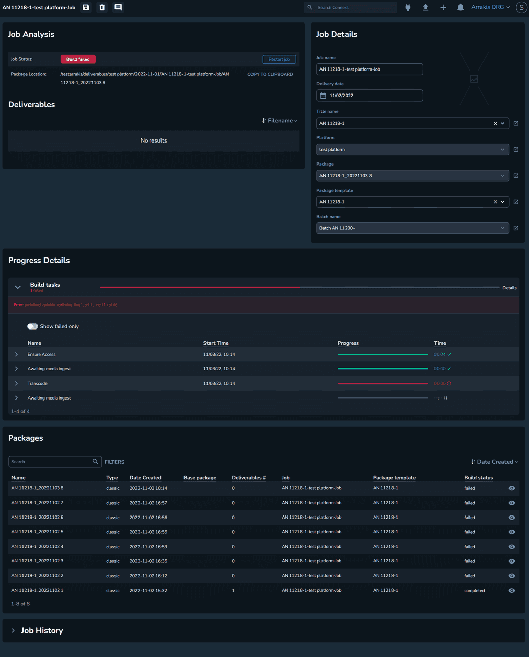Open the Package dropdown

point(412,176)
